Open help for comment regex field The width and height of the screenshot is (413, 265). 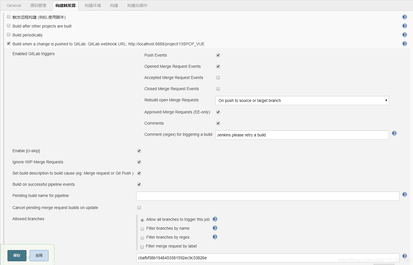[x=394, y=133]
